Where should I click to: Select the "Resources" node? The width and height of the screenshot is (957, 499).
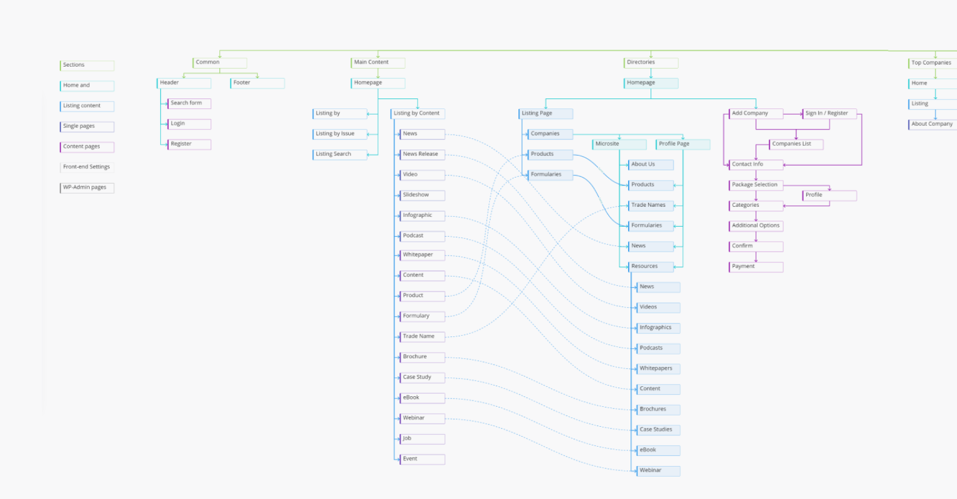[651, 267]
